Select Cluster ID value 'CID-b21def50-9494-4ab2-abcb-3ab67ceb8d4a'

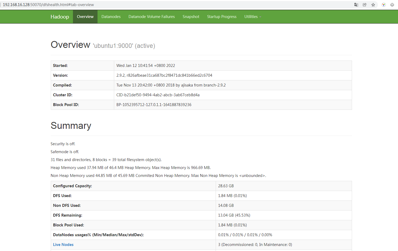click(158, 95)
